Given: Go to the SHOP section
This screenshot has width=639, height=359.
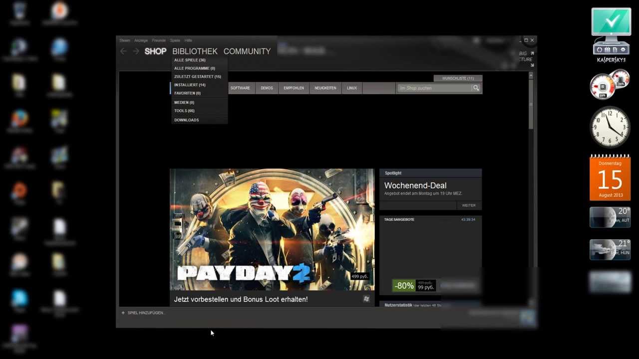Looking at the screenshot, I should click(155, 51).
